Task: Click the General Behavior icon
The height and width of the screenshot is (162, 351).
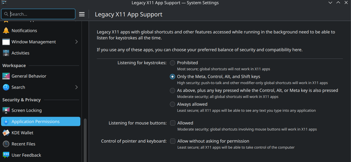Action: 6,76
